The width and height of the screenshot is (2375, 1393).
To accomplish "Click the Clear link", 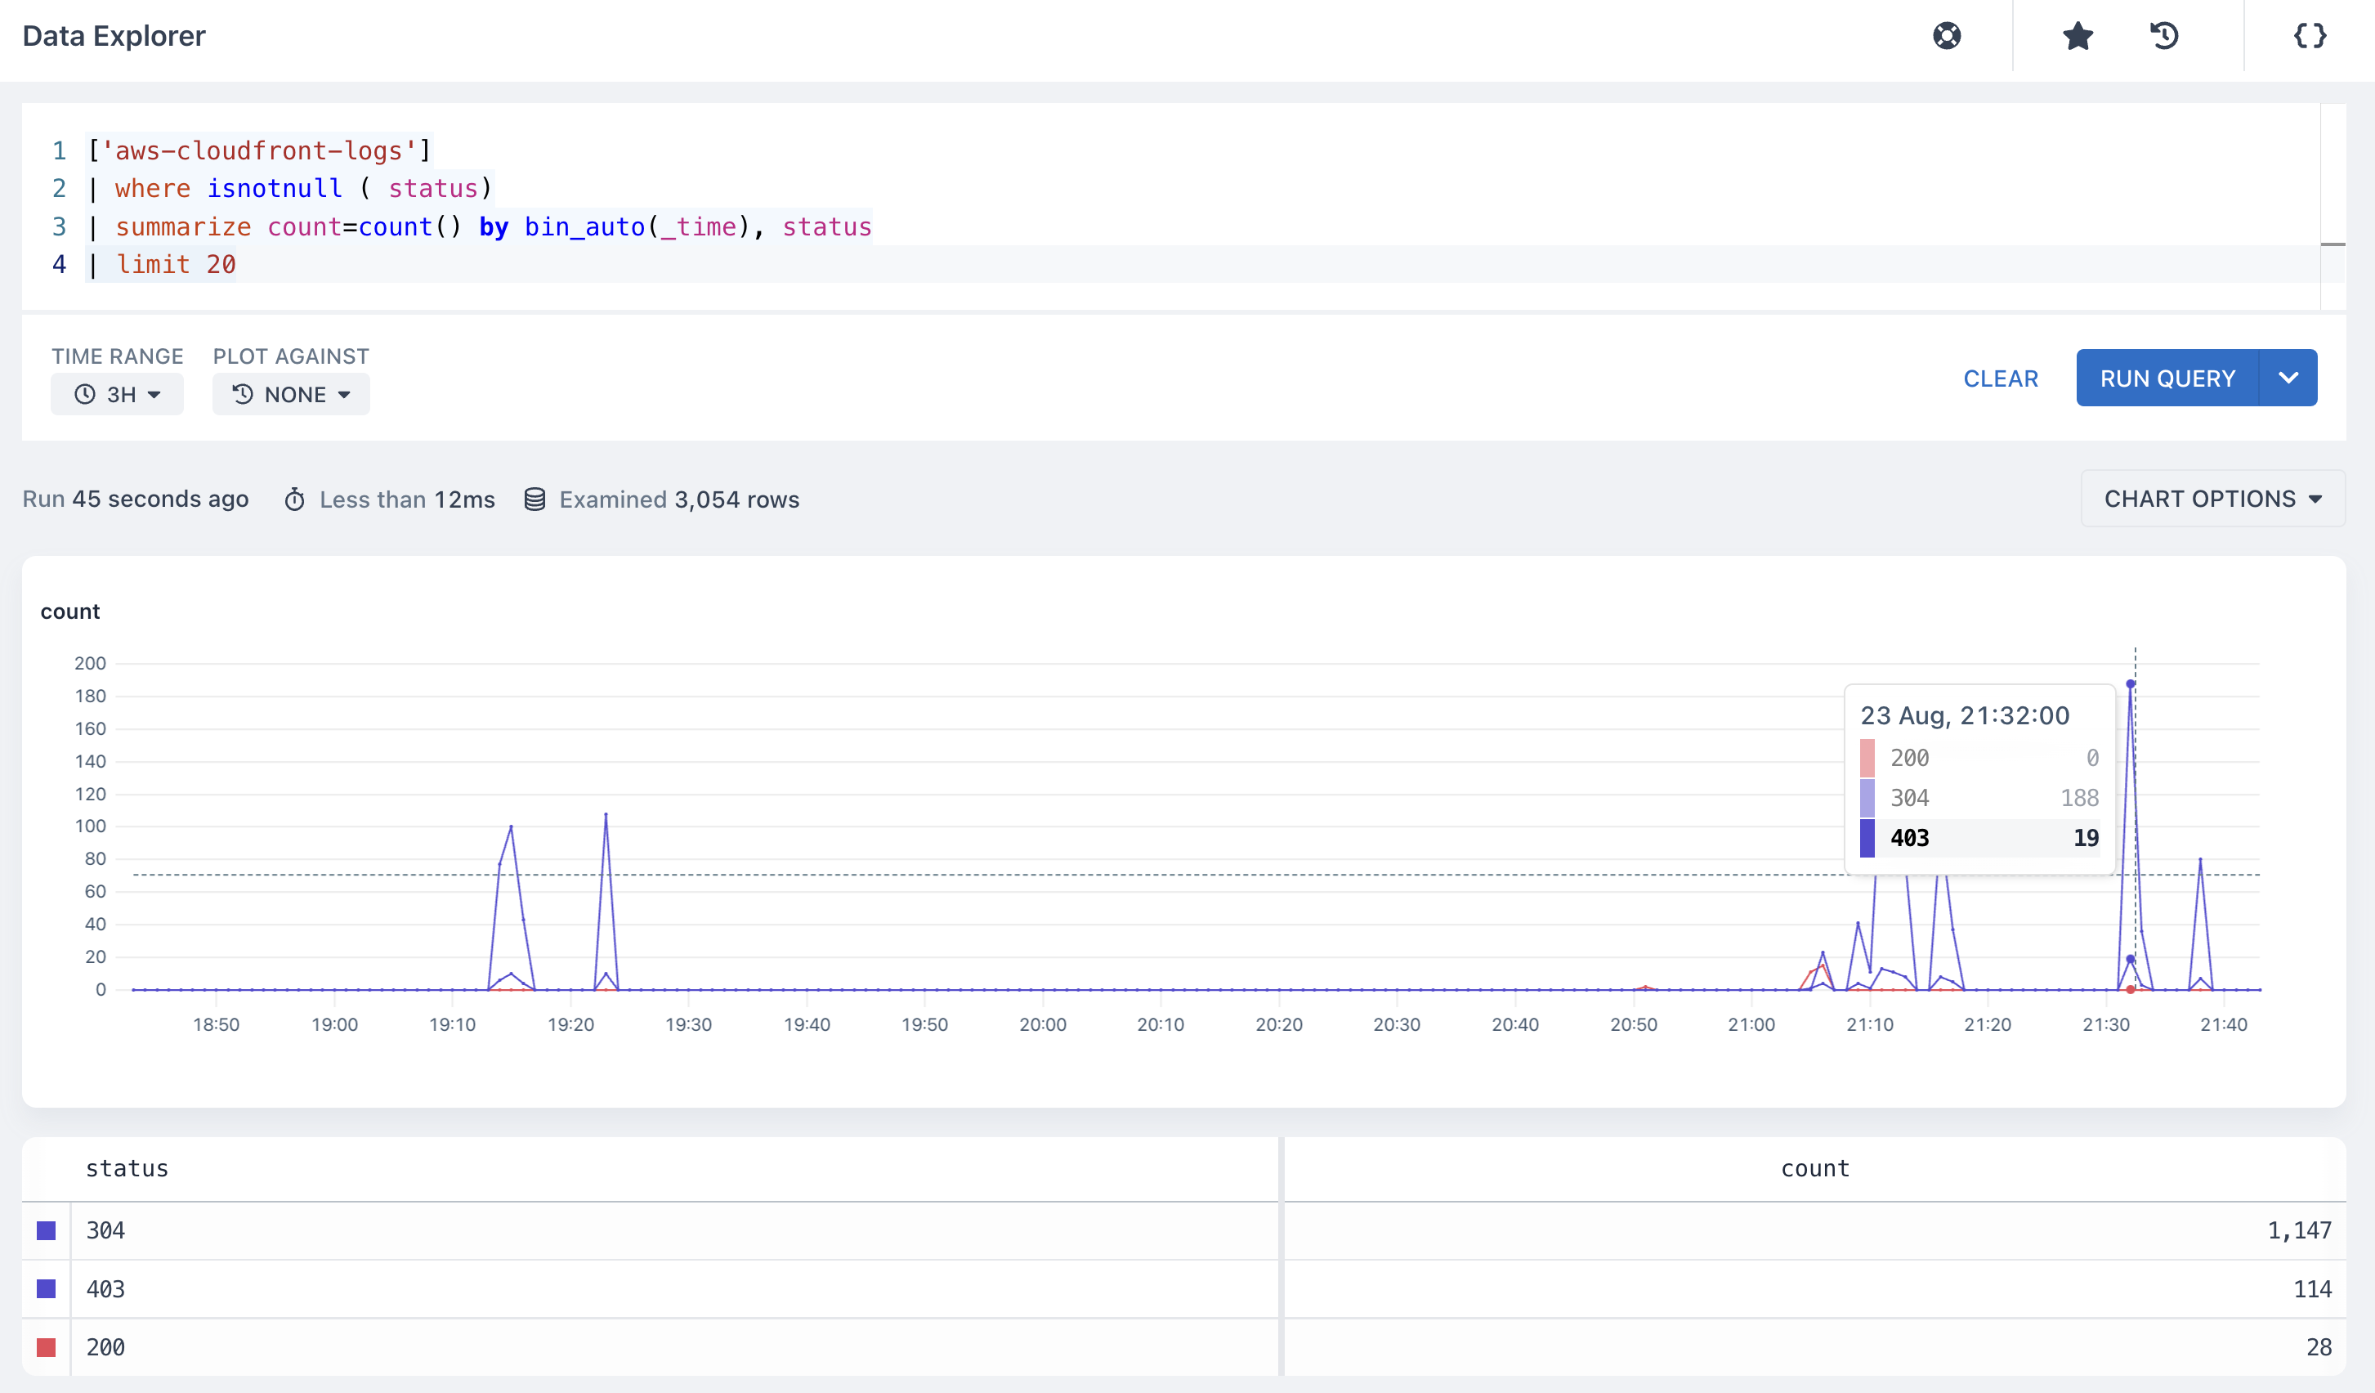I will (x=2000, y=378).
